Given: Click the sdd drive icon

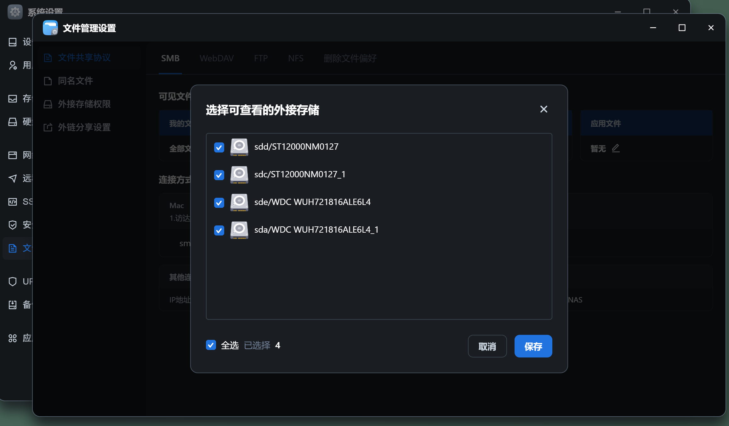Looking at the screenshot, I should tap(239, 147).
